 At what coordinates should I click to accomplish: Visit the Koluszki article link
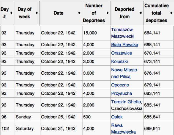pyautogui.click(x=119, y=61)
